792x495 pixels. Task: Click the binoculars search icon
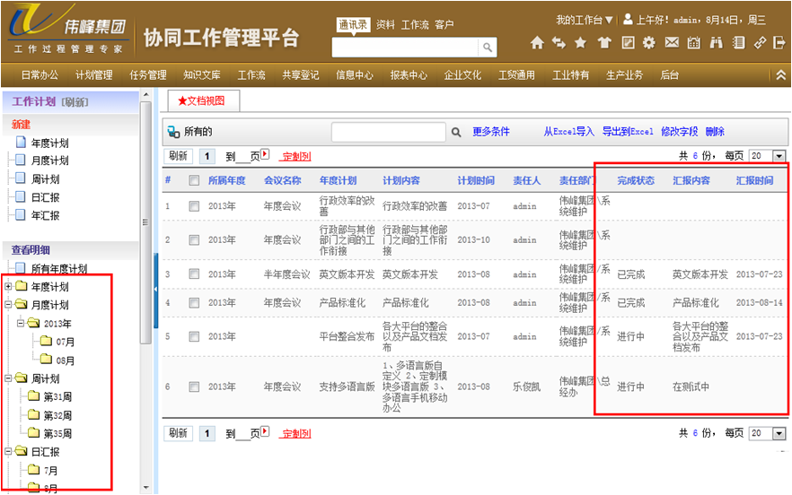tap(717, 43)
